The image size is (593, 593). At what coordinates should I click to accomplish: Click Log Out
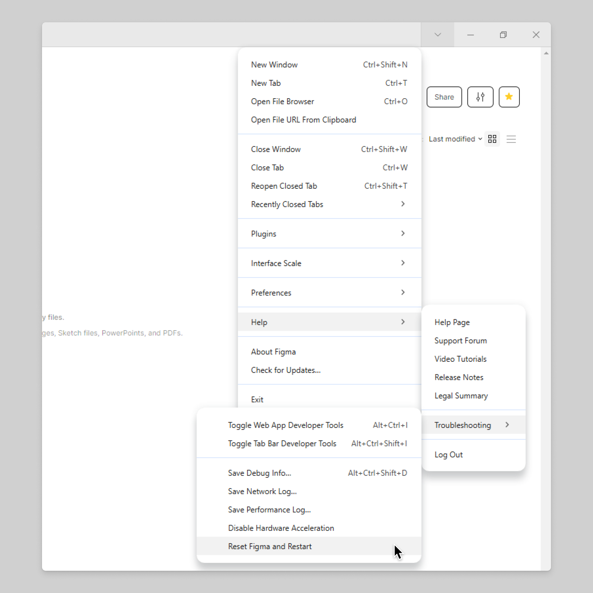[473, 455]
